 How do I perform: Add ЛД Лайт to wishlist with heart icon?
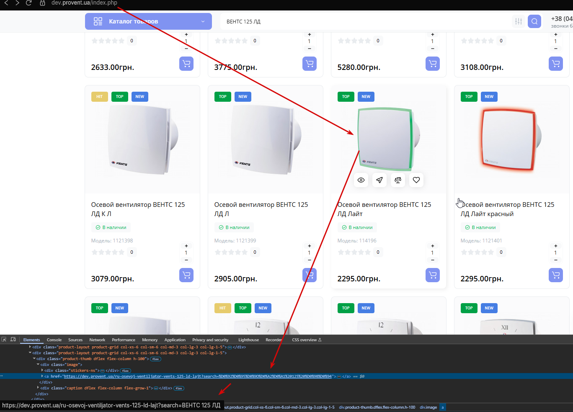coord(416,180)
